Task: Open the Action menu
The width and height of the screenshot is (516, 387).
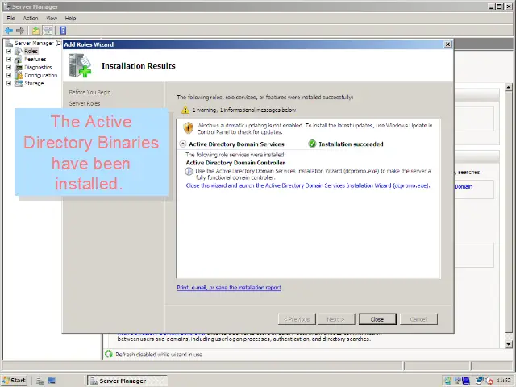Action: (31, 18)
